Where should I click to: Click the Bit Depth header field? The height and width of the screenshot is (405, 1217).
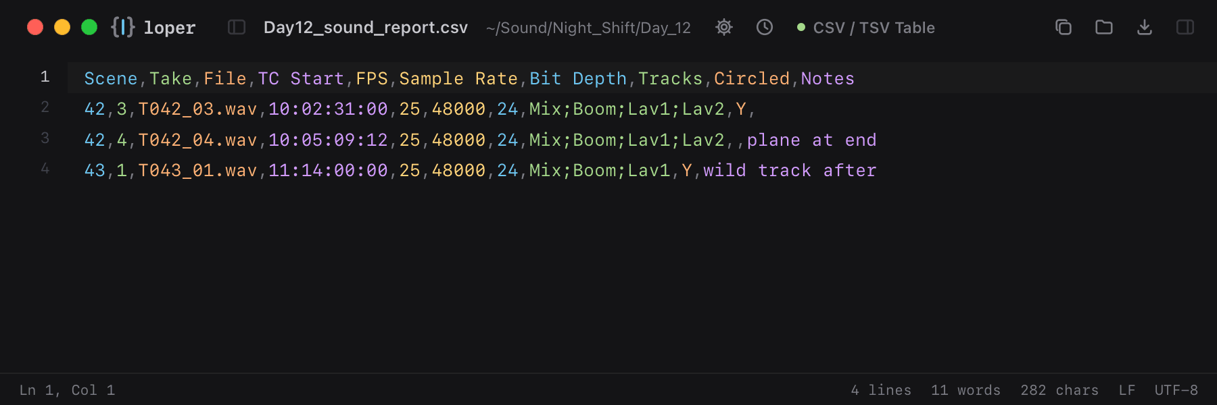(578, 78)
